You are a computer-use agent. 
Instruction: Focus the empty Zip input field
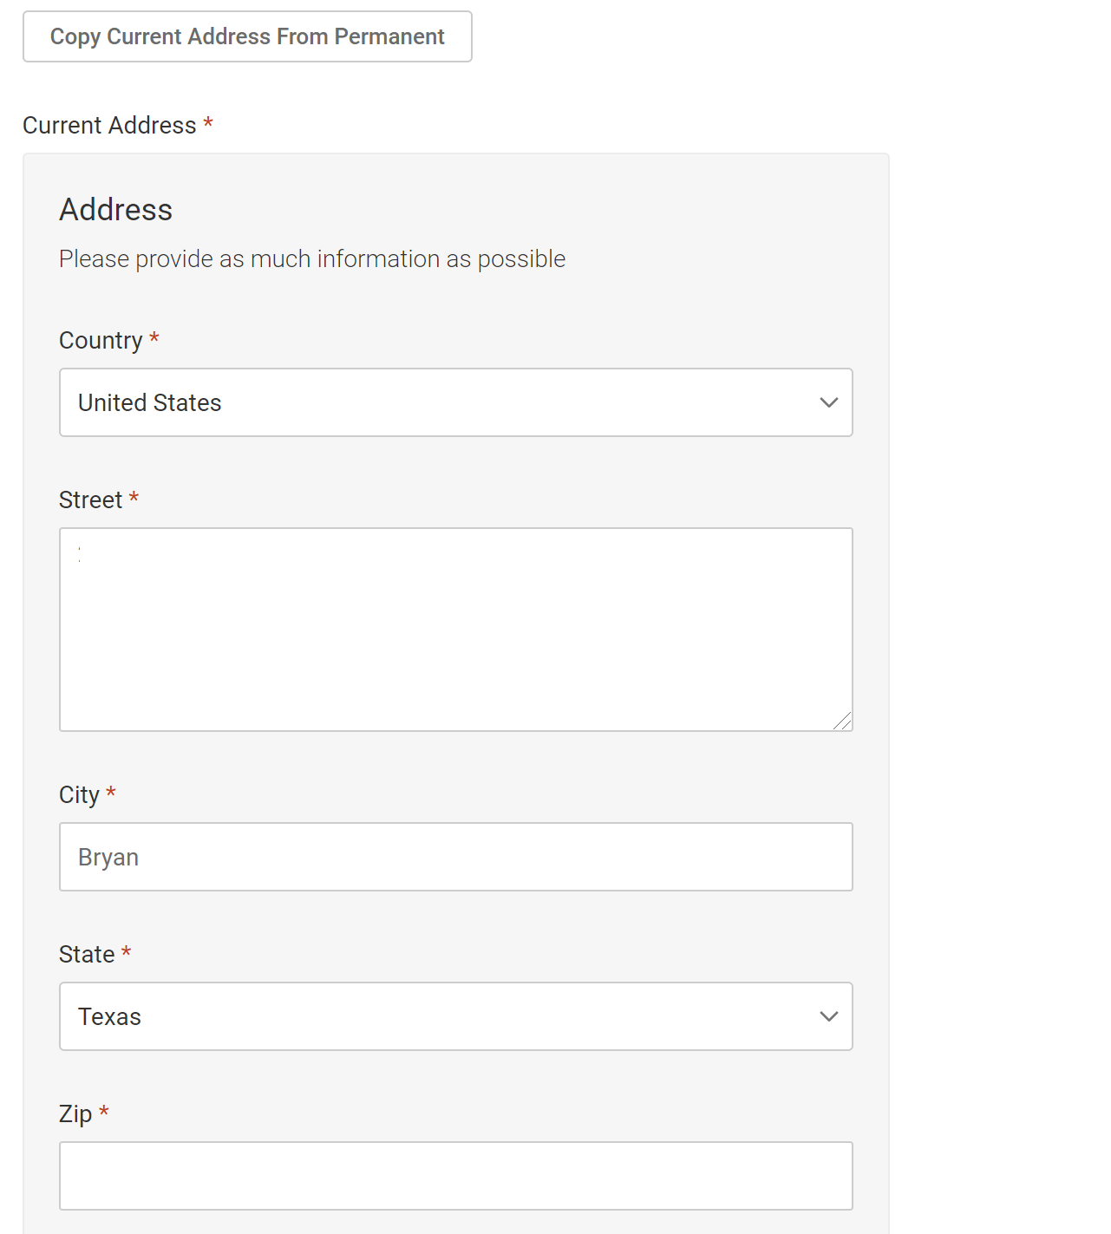click(456, 1176)
